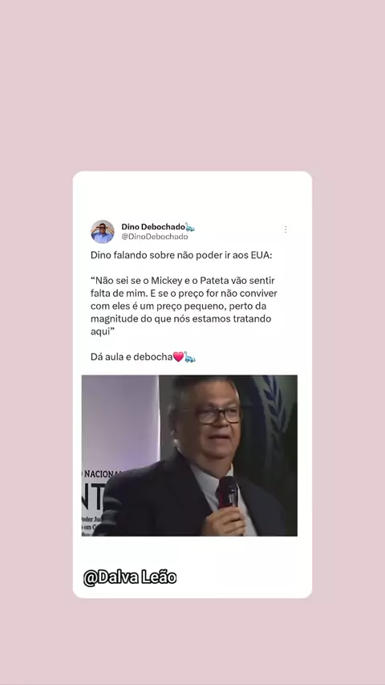Click the 'EUA:' text in the tweet

point(261,255)
